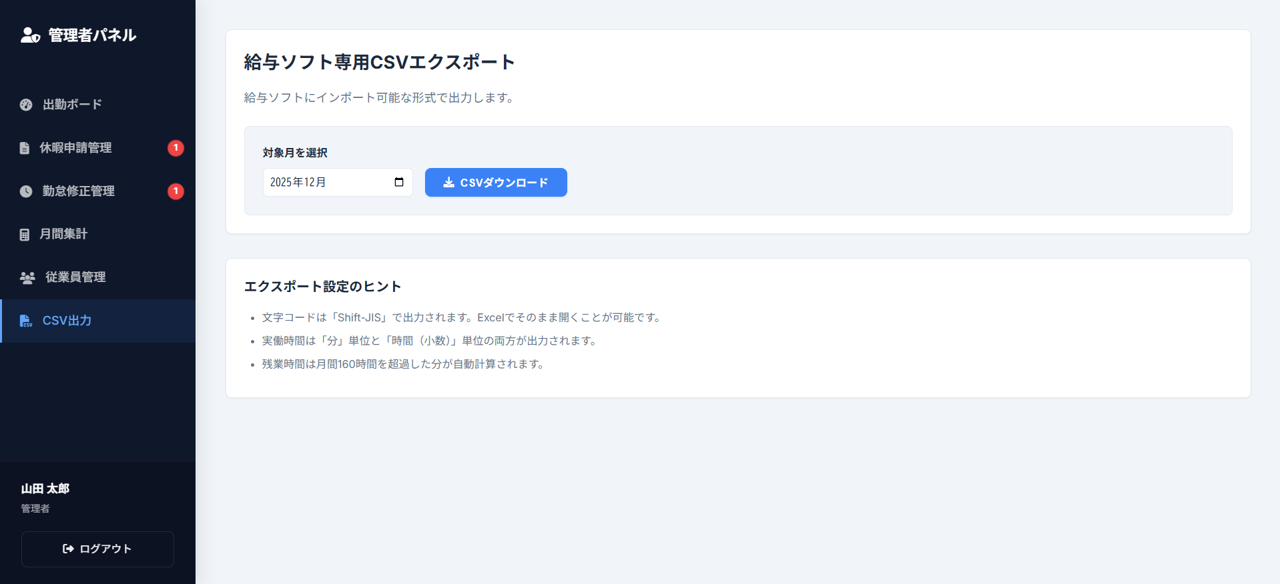Click the logout arrow icon
1280x584 pixels.
[68, 549]
